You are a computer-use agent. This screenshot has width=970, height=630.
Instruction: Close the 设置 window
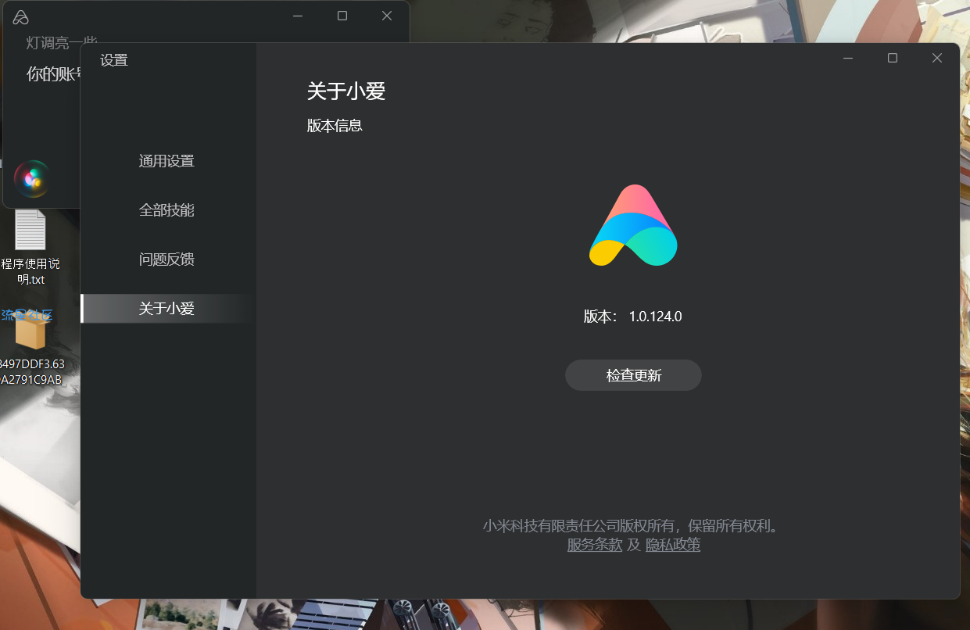coord(937,58)
